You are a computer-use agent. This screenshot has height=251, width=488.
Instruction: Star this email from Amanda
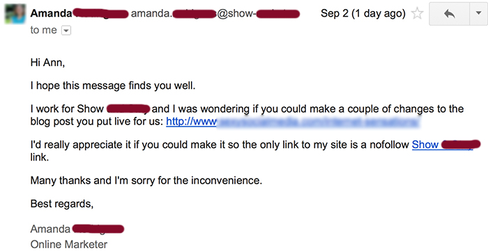(417, 14)
